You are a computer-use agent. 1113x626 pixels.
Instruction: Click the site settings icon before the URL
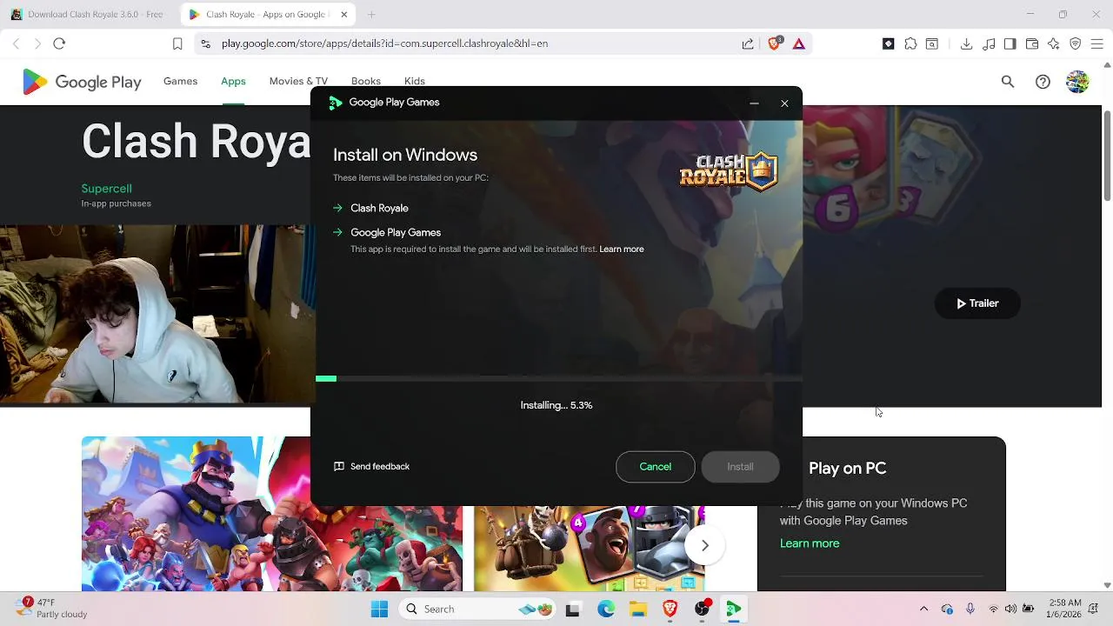[x=204, y=43]
